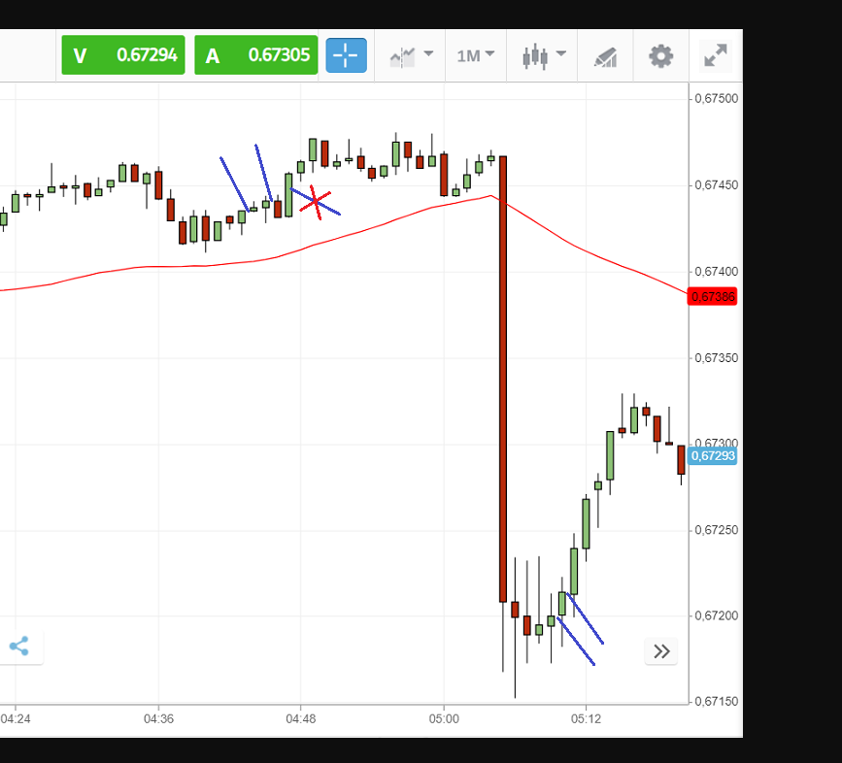This screenshot has width=842, height=763.
Task: Click the 05:12 time axis label
Action: [x=586, y=719]
